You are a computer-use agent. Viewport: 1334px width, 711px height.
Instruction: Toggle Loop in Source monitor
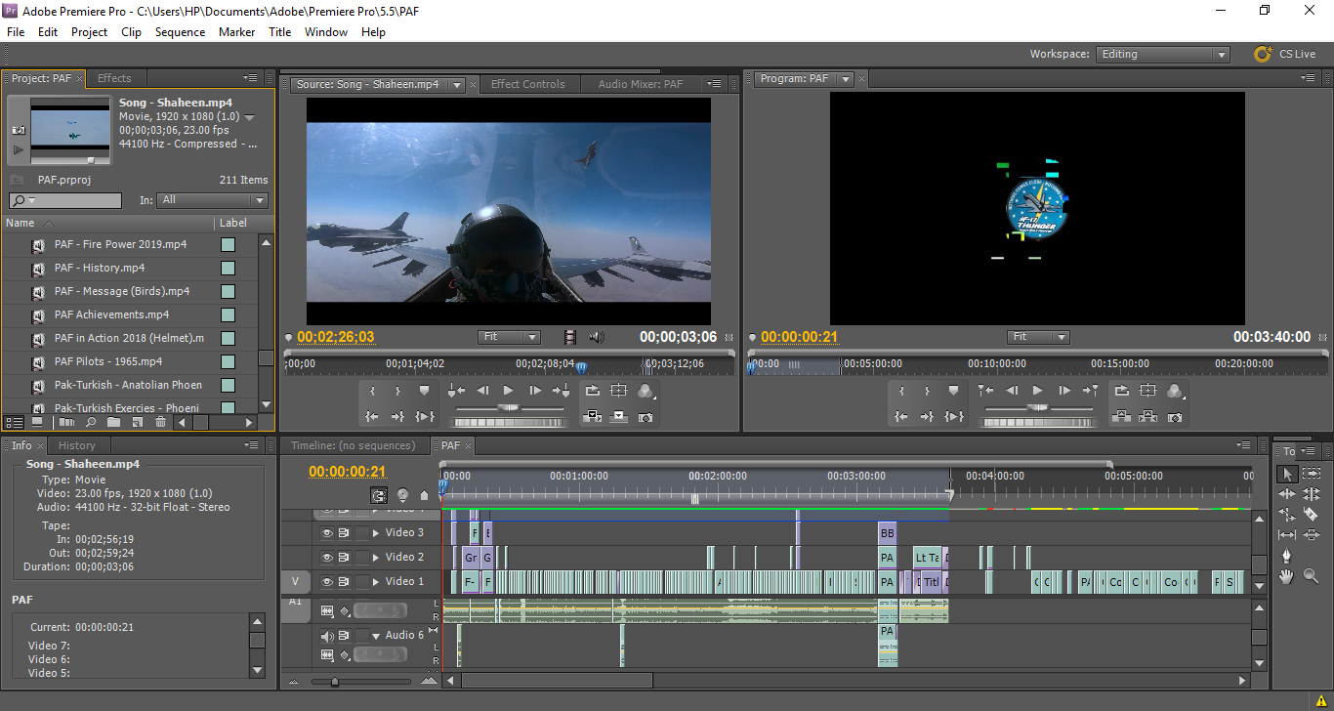tap(593, 391)
